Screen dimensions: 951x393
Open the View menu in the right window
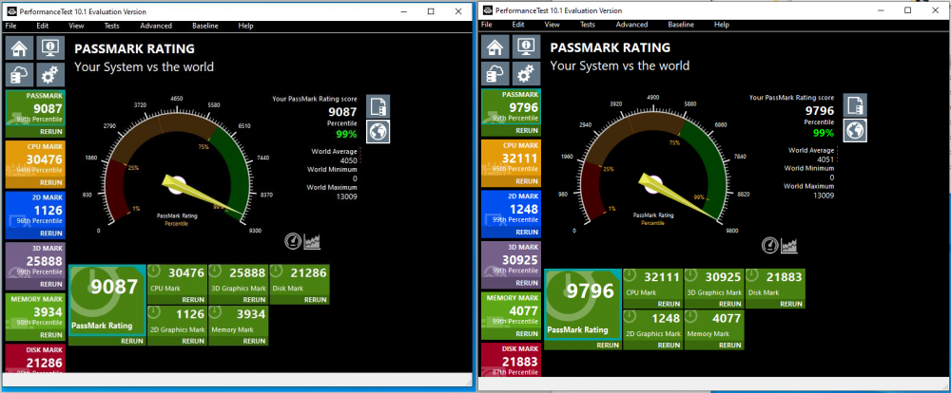pos(552,25)
